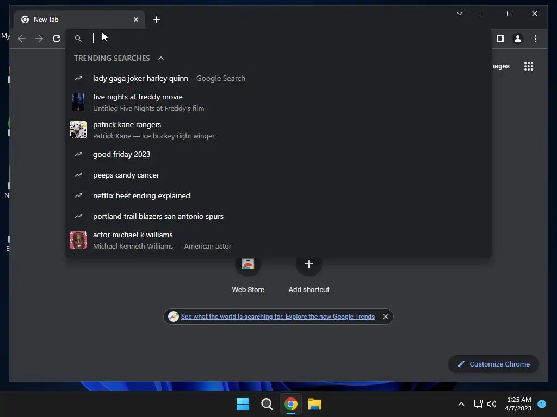Click trending arrow icon beside good friday 2023
This screenshot has height=417, width=557.
(x=78, y=154)
